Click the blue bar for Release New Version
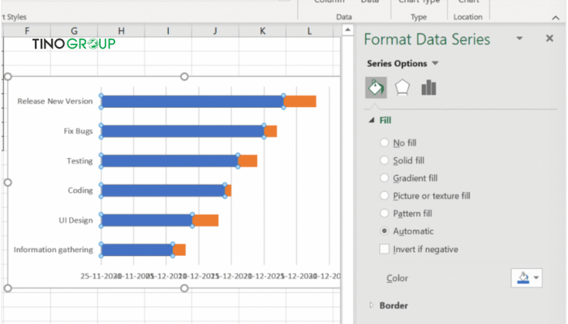568x324 pixels. coord(192,101)
